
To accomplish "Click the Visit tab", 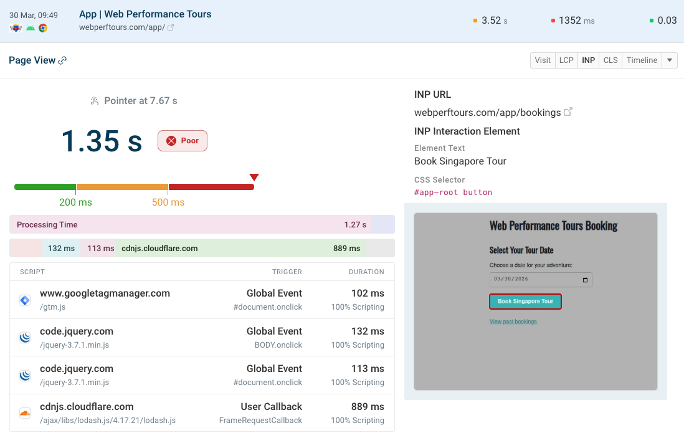I will (x=542, y=60).
